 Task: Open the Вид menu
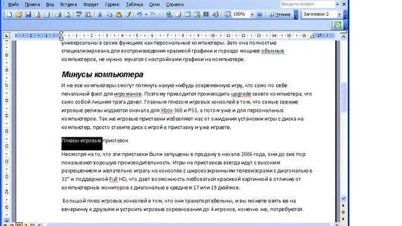tap(50, 4)
